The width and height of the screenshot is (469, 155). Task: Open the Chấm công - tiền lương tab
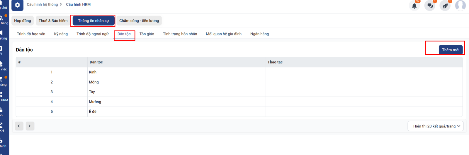(x=139, y=21)
